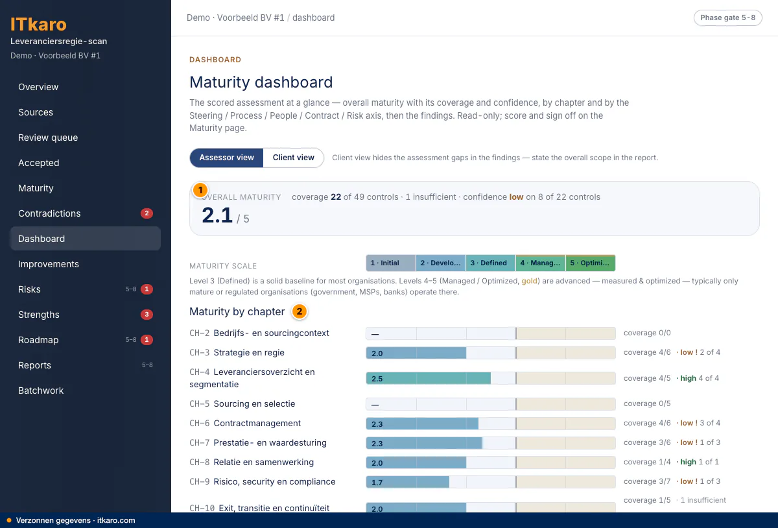Click 'coverage 4/5' in the CH-4 row
The height and width of the screenshot is (528, 778).
click(x=647, y=378)
